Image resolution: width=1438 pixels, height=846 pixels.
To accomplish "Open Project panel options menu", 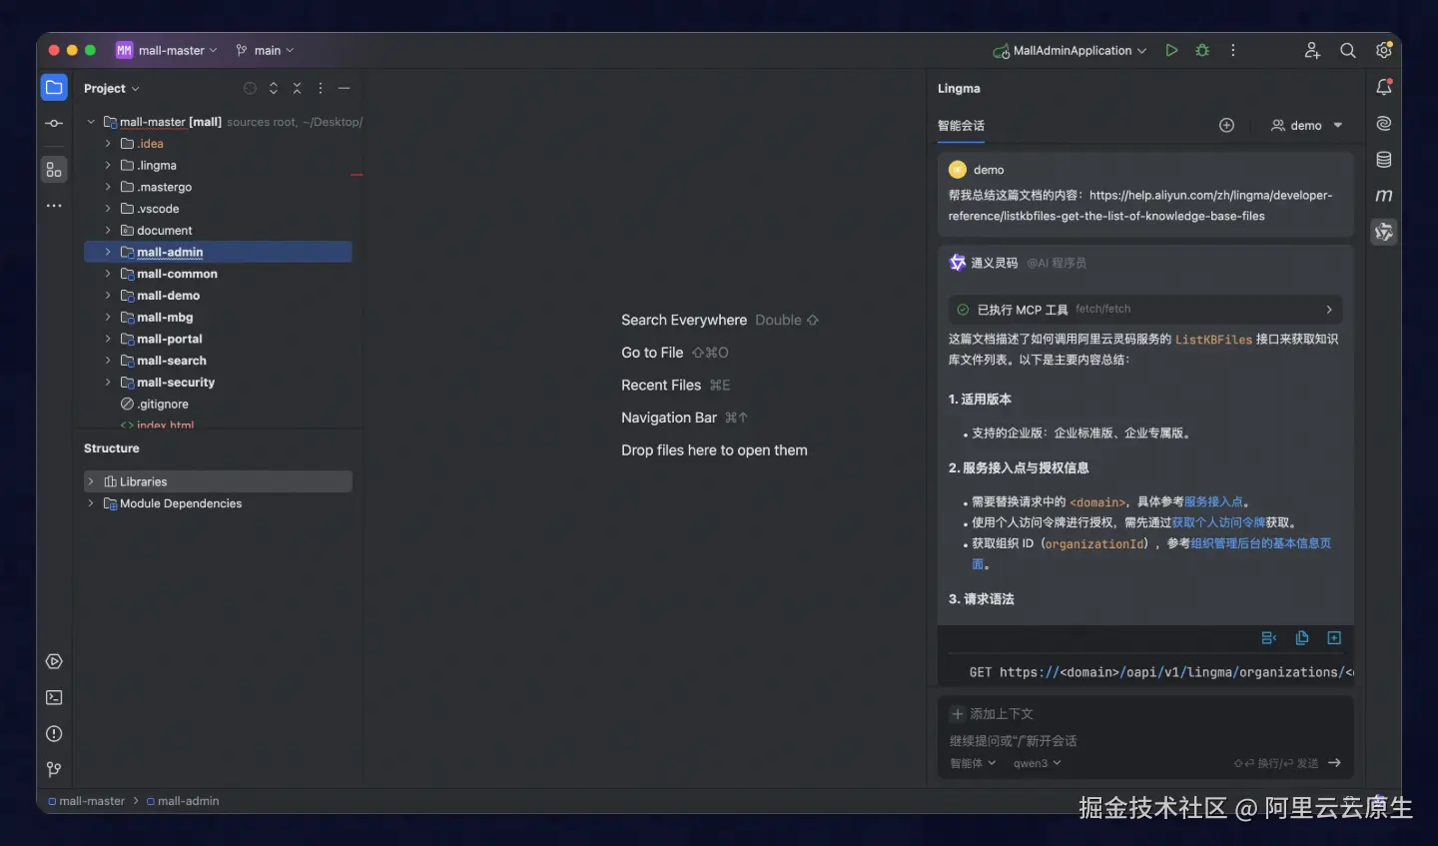I will tap(321, 88).
